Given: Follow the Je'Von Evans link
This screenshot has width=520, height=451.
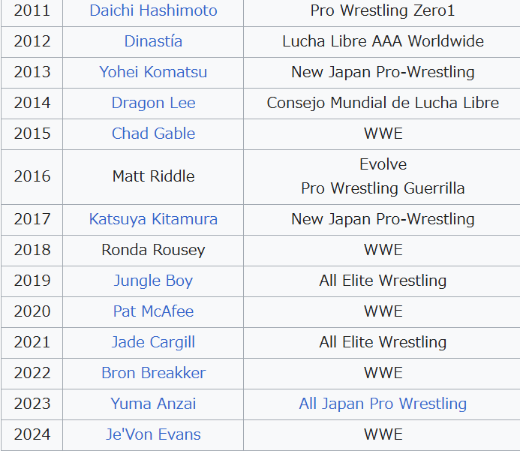Looking at the screenshot, I should point(153,434).
